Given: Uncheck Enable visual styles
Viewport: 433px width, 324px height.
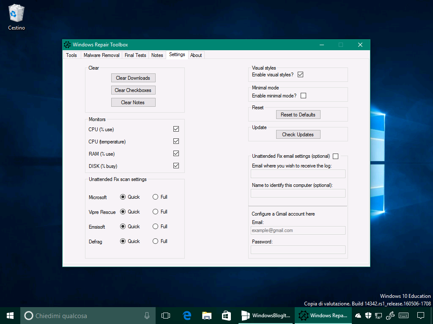Looking at the screenshot, I should 301,74.
